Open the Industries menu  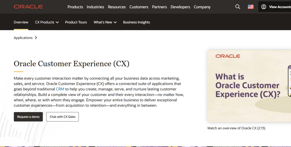(95, 7)
